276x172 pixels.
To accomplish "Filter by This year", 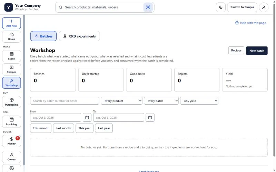I will click(x=85, y=128).
